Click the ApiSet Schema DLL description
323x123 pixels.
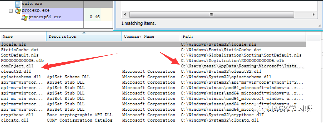click(x=68, y=77)
